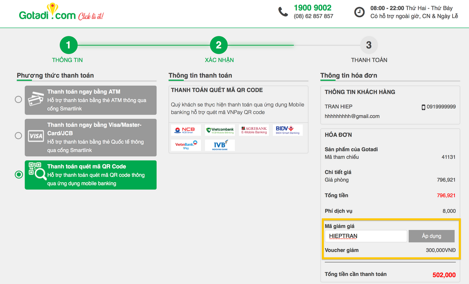Image resolution: width=469 pixels, height=284 pixels.
Task: Choose the Vietcombank mobile banking logo
Action: tap(220, 130)
